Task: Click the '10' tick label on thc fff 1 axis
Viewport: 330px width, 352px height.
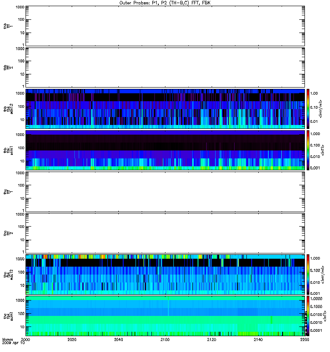Action: (x=22, y=198)
